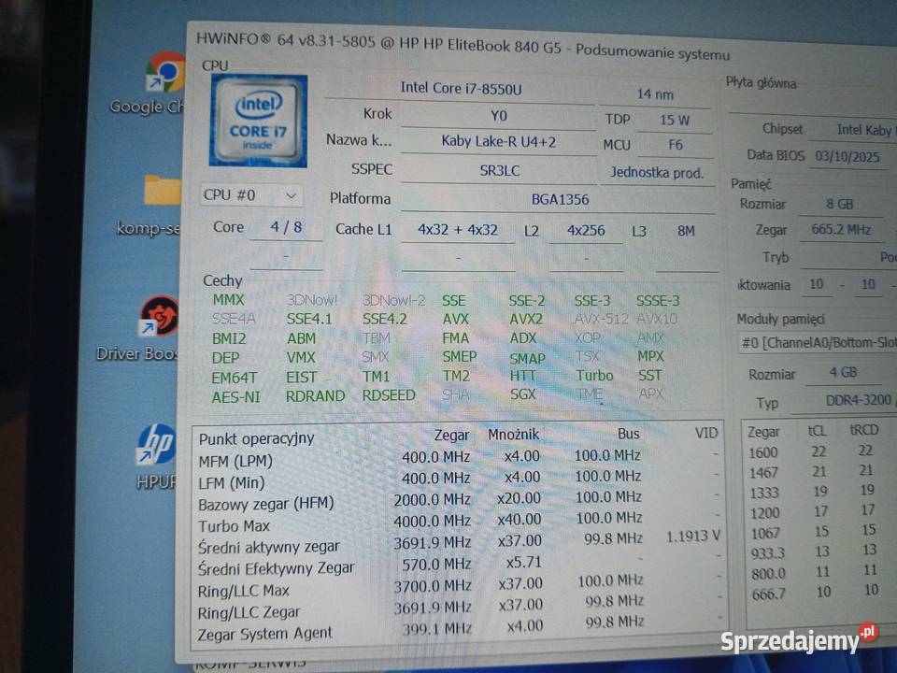Click the 665.2 MHz memory clock value
This screenshot has width=897, height=673.
841,230
